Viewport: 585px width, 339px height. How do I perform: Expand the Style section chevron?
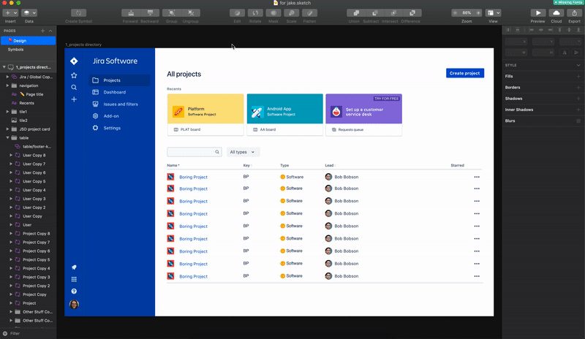click(x=578, y=65)
